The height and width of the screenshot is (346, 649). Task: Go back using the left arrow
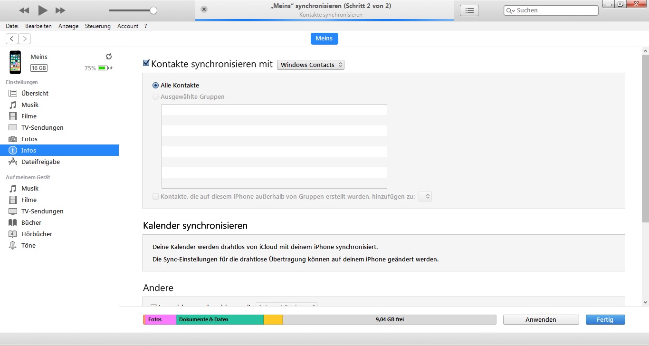pos(12,39)
